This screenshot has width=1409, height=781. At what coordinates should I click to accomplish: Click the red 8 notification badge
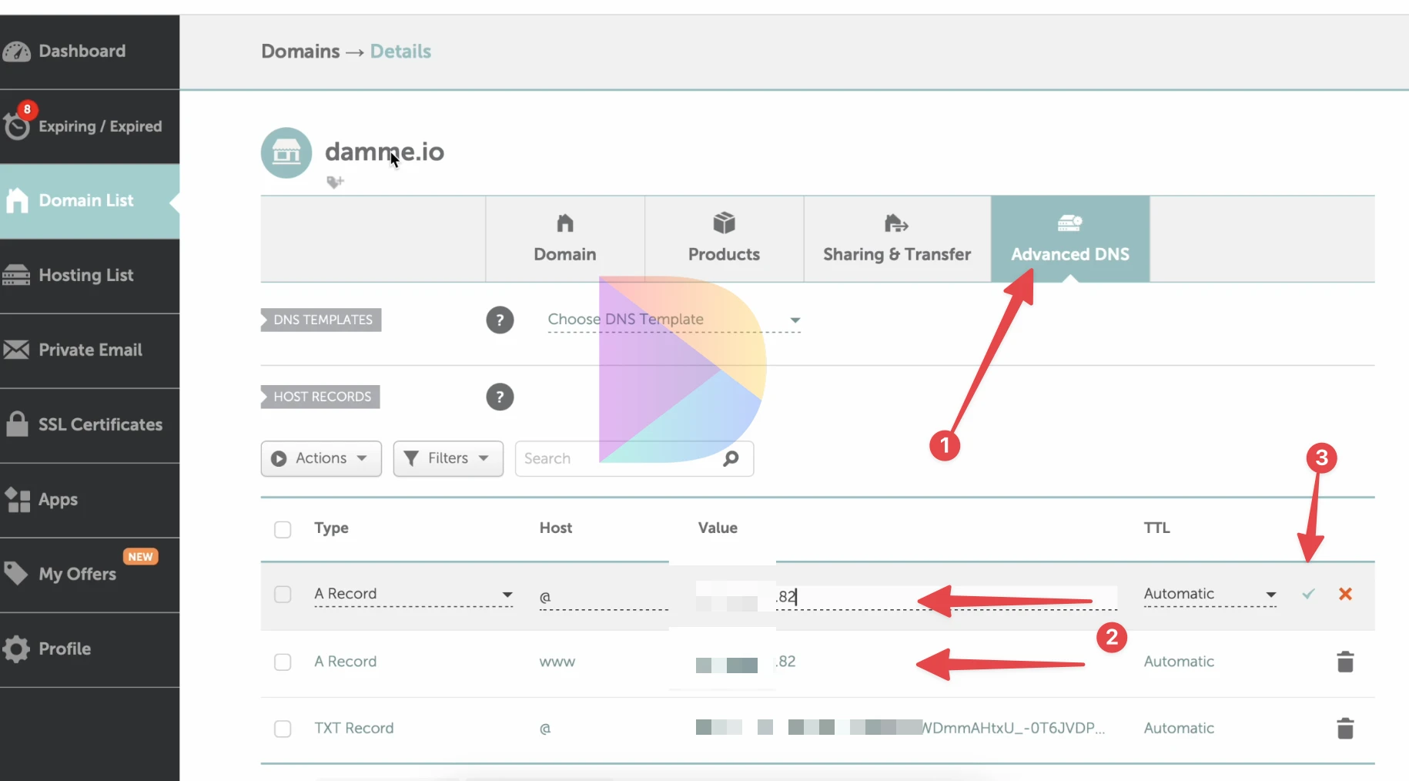tap(27, 109)
